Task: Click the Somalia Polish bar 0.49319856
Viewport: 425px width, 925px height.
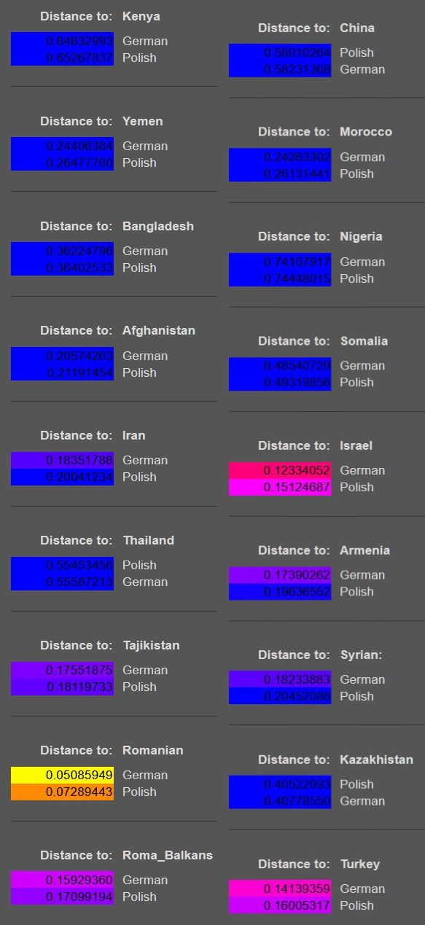Action: 280,382
